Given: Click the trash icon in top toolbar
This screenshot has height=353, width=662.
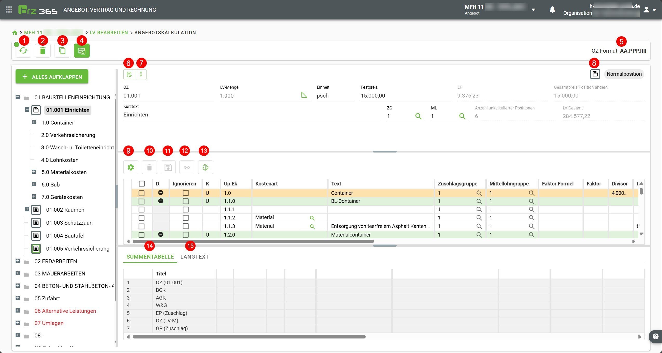Looking at the screenshot, I should [x=43, y=51].
